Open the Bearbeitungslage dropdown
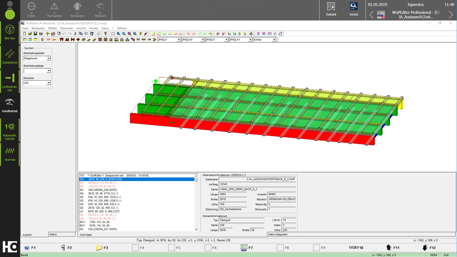Screen dimensions: 457x257 tap(49, 71)
